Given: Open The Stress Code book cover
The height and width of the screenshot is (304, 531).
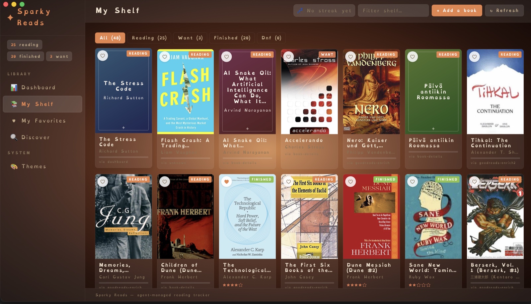Looking at the screenshot, I should pos(123,91).
